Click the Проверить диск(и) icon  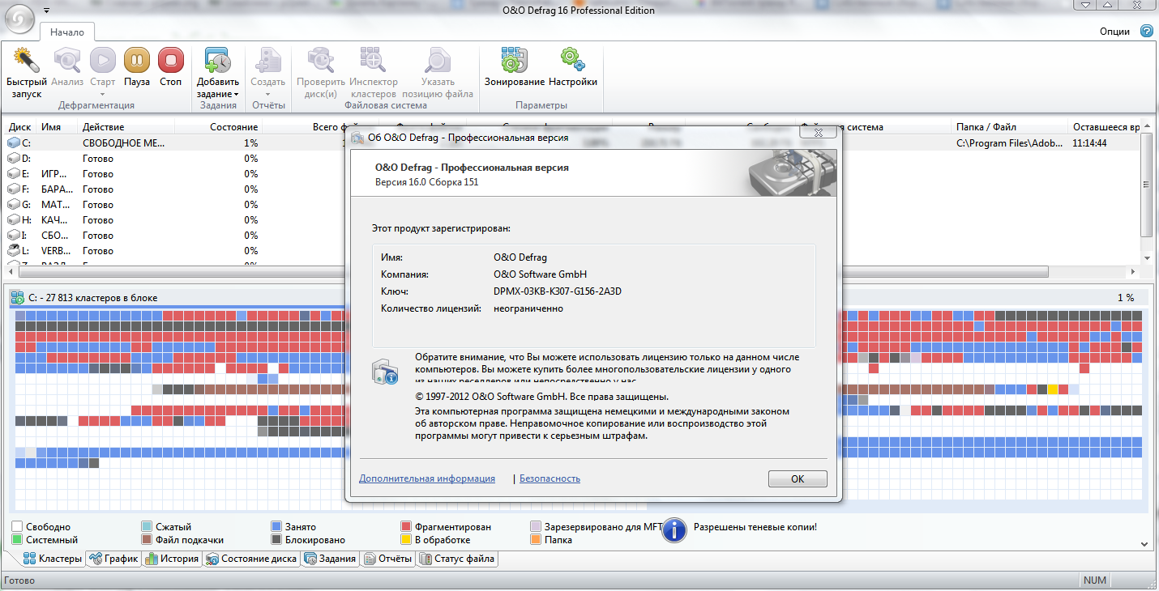click(x=321, y=60)
